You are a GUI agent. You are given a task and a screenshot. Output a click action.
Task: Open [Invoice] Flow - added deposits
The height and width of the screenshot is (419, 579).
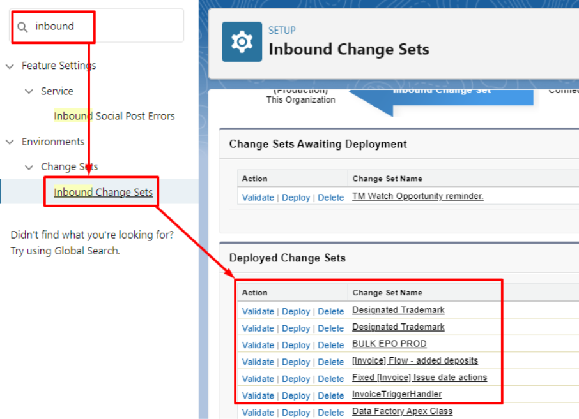pyautogui.click(x=415, y=361)
